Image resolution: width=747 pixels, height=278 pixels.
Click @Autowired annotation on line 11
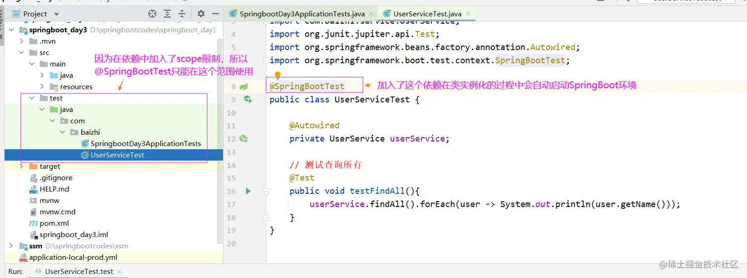point(314,125)
